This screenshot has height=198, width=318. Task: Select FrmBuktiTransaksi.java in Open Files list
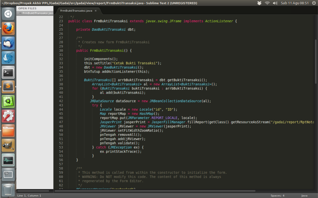38,13
